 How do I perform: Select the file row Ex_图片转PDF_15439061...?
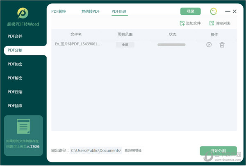tap(144, 45)
